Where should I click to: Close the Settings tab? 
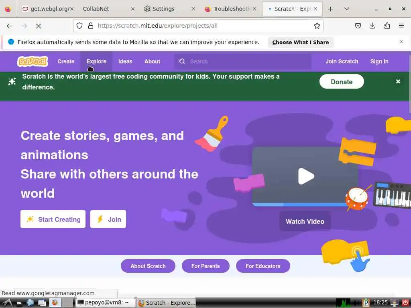pos(193,9)
